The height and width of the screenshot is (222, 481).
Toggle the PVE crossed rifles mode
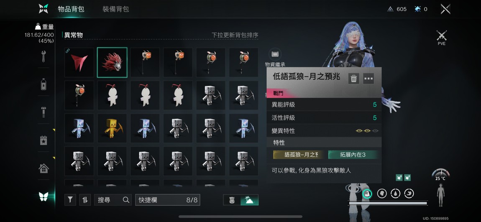[x=441, y=38]
